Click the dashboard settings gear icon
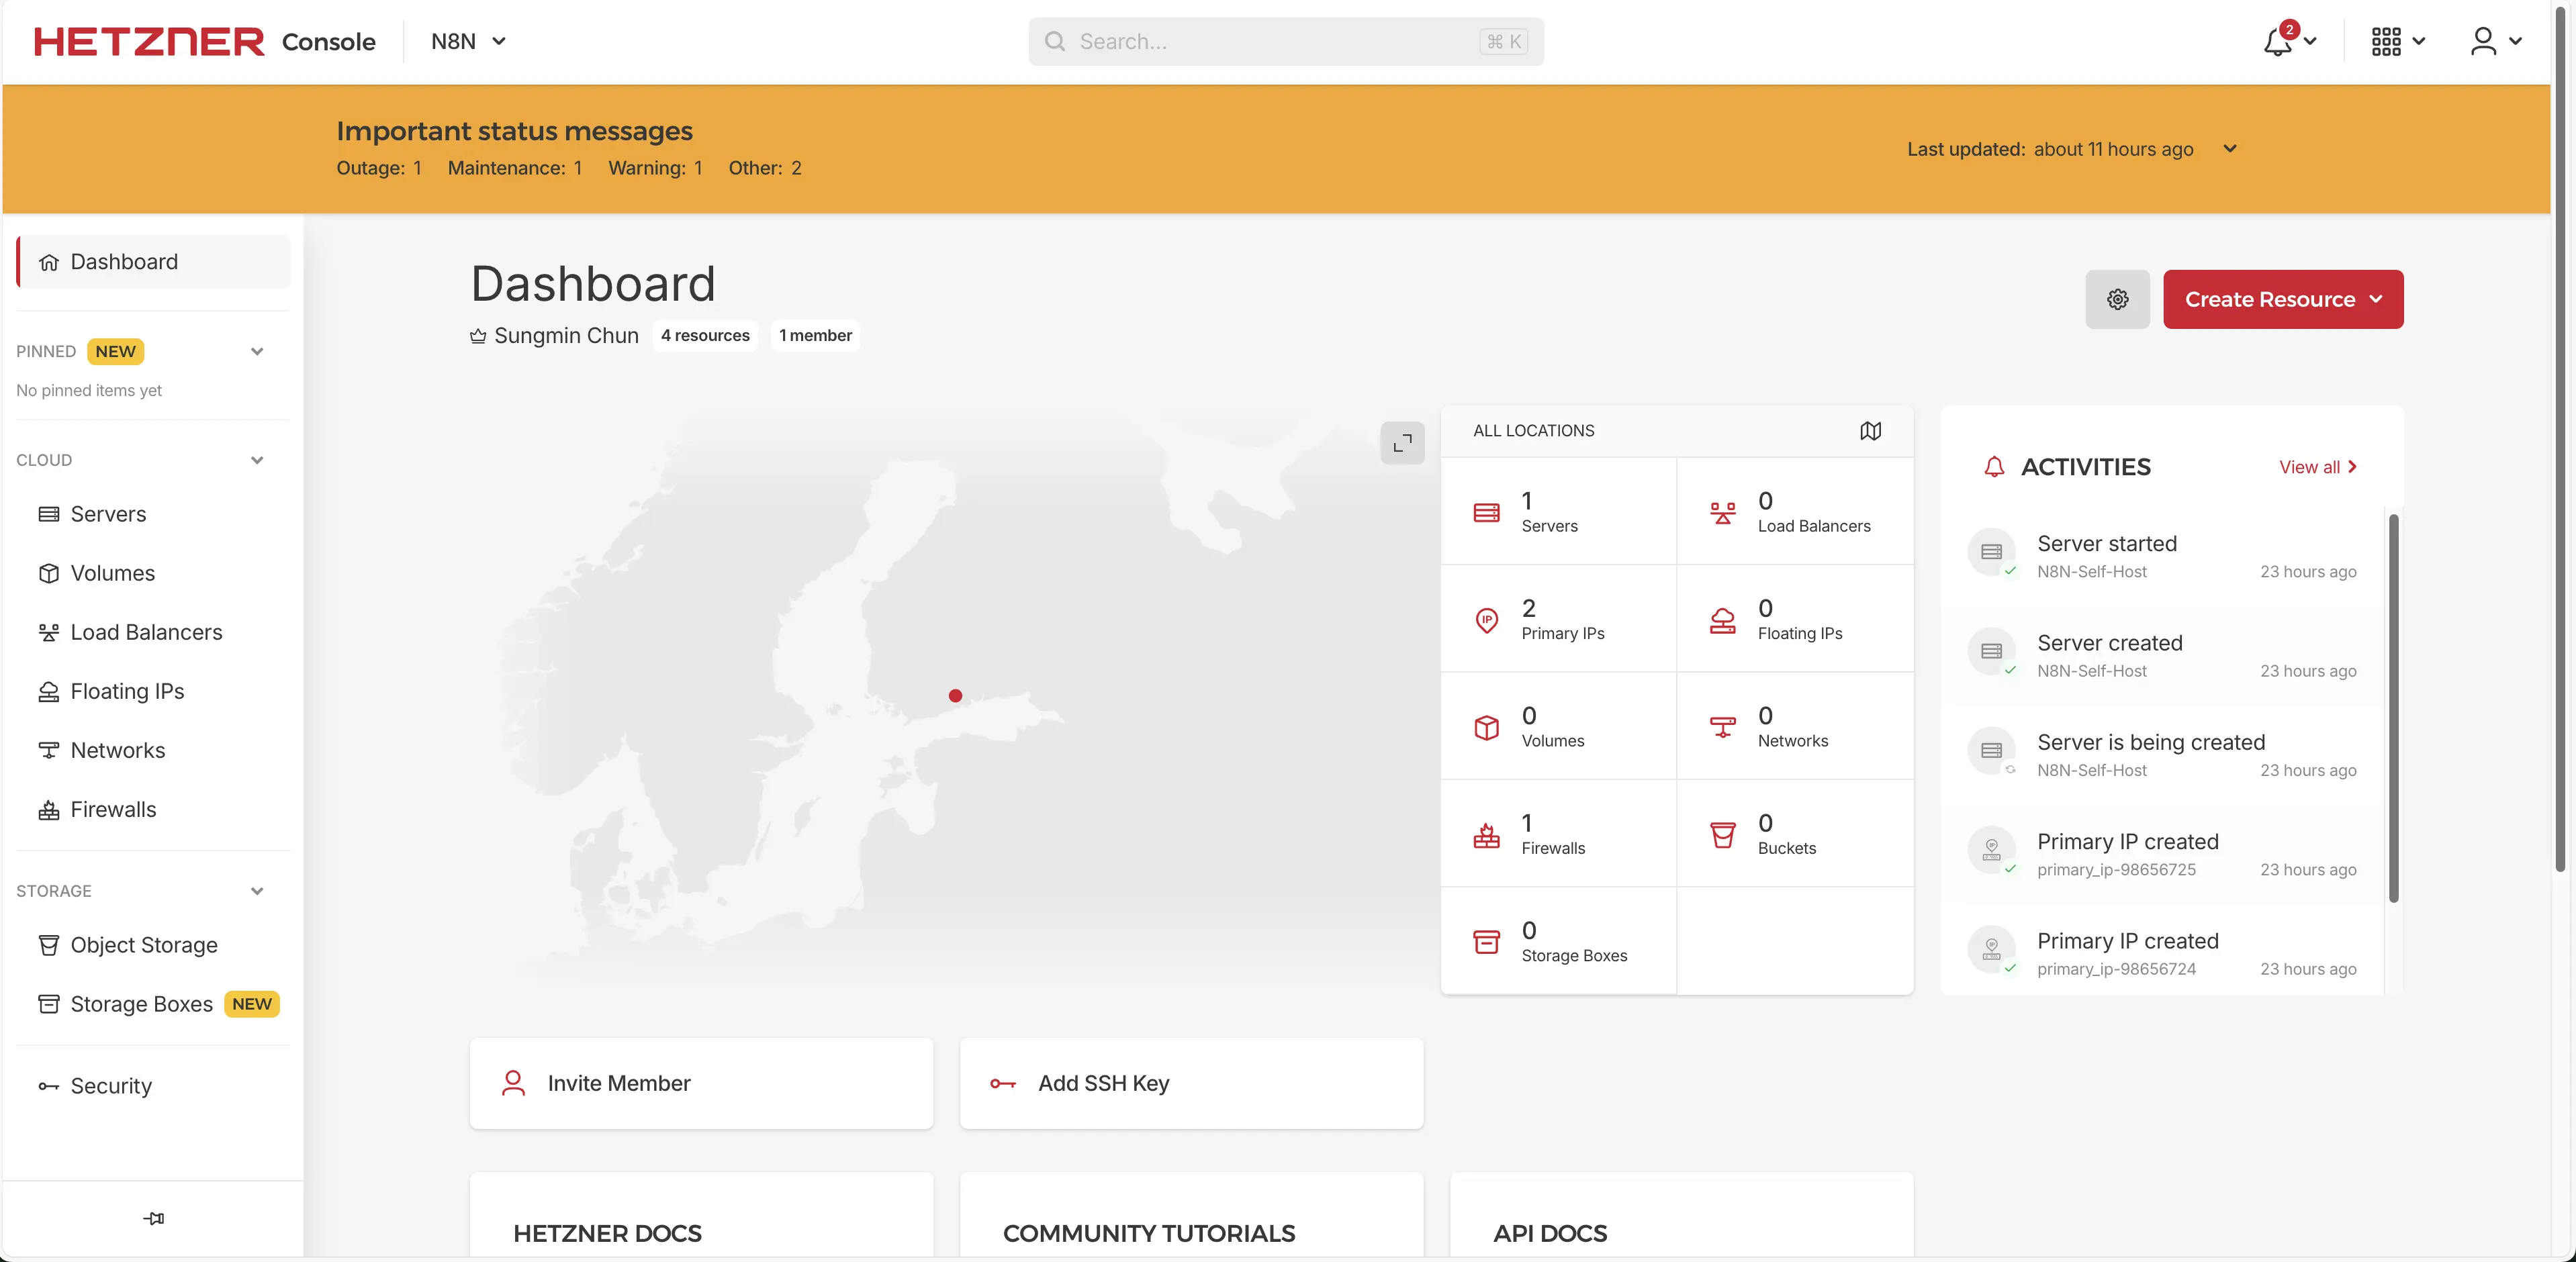This screenshot has height=1262, width=2576. [x=2117, y=299]
